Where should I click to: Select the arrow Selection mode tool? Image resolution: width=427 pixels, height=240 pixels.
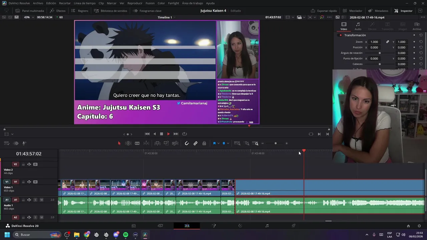119,143
